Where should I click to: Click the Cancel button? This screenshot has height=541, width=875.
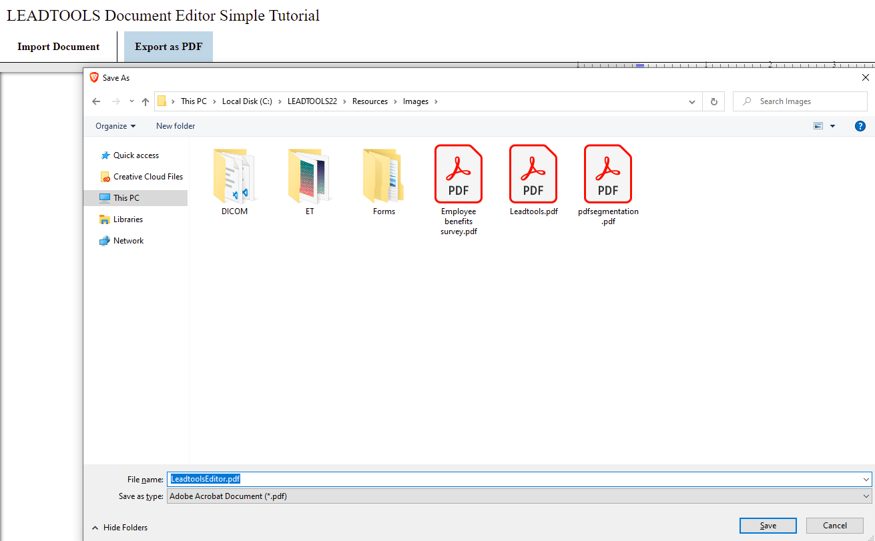834,526
